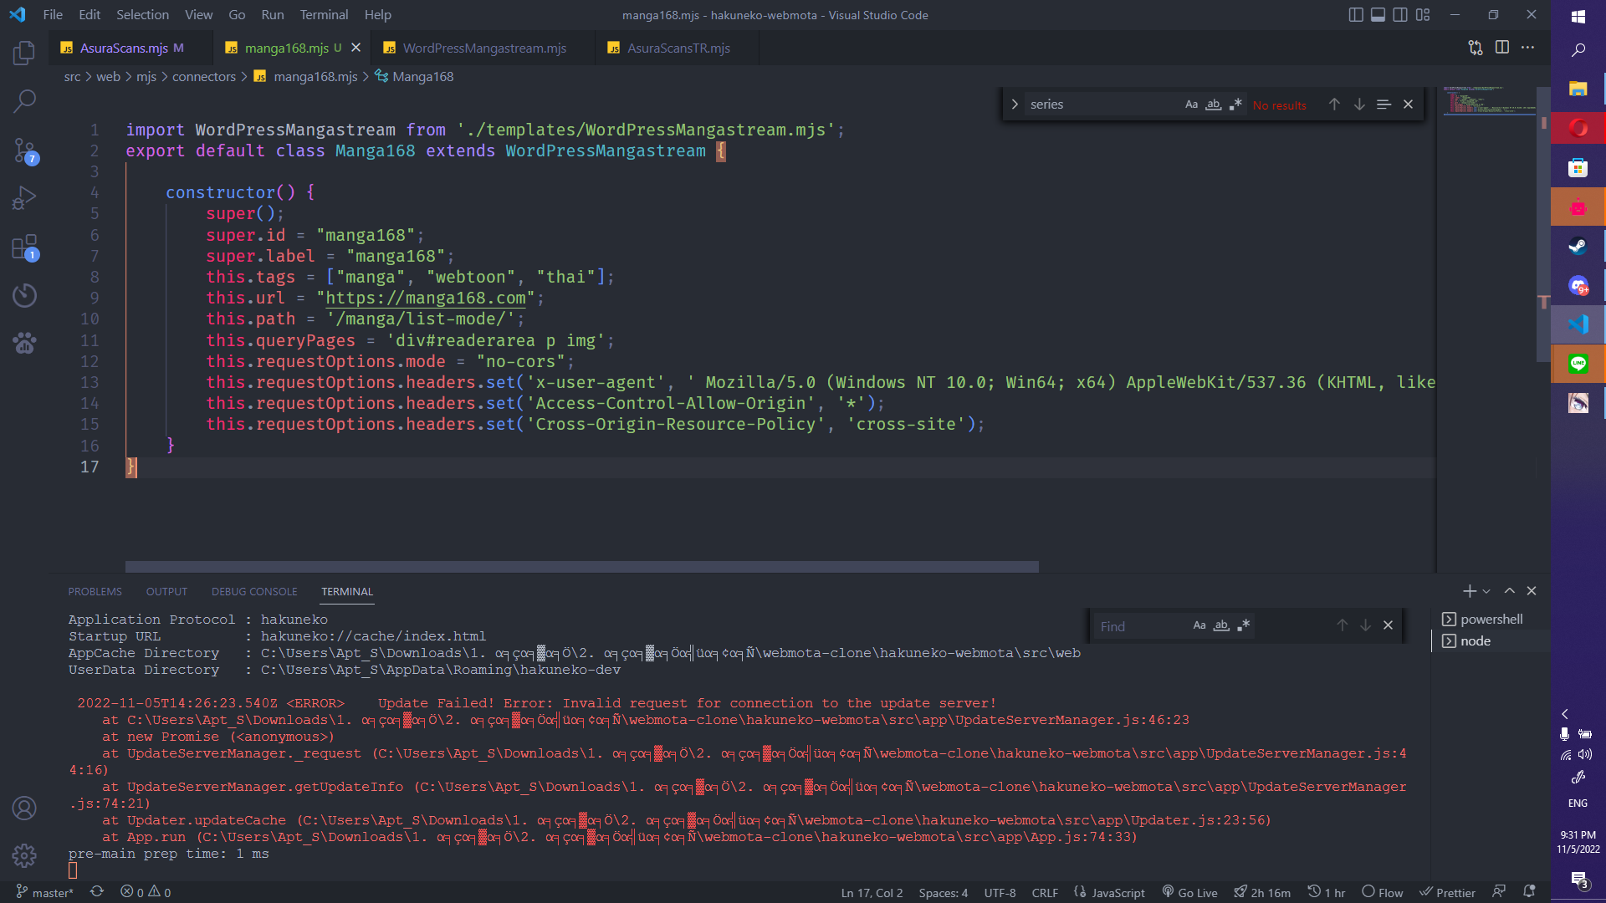The width and height of the screenshot is (1606, 903).
Task: Open the Search sidebar
Action: [24, 100]
